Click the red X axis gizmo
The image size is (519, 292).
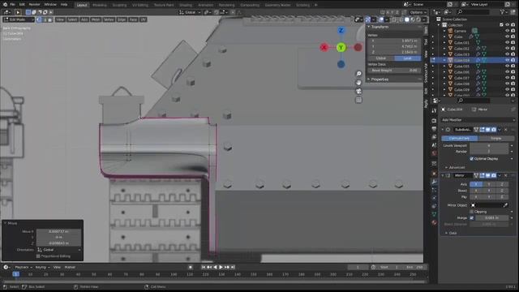324,47
